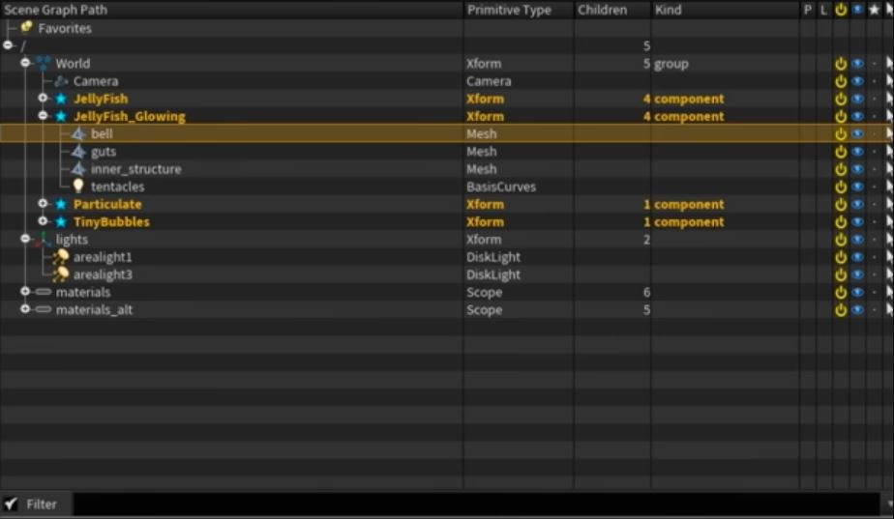Select the arealight3 row

tap(447, 274)
